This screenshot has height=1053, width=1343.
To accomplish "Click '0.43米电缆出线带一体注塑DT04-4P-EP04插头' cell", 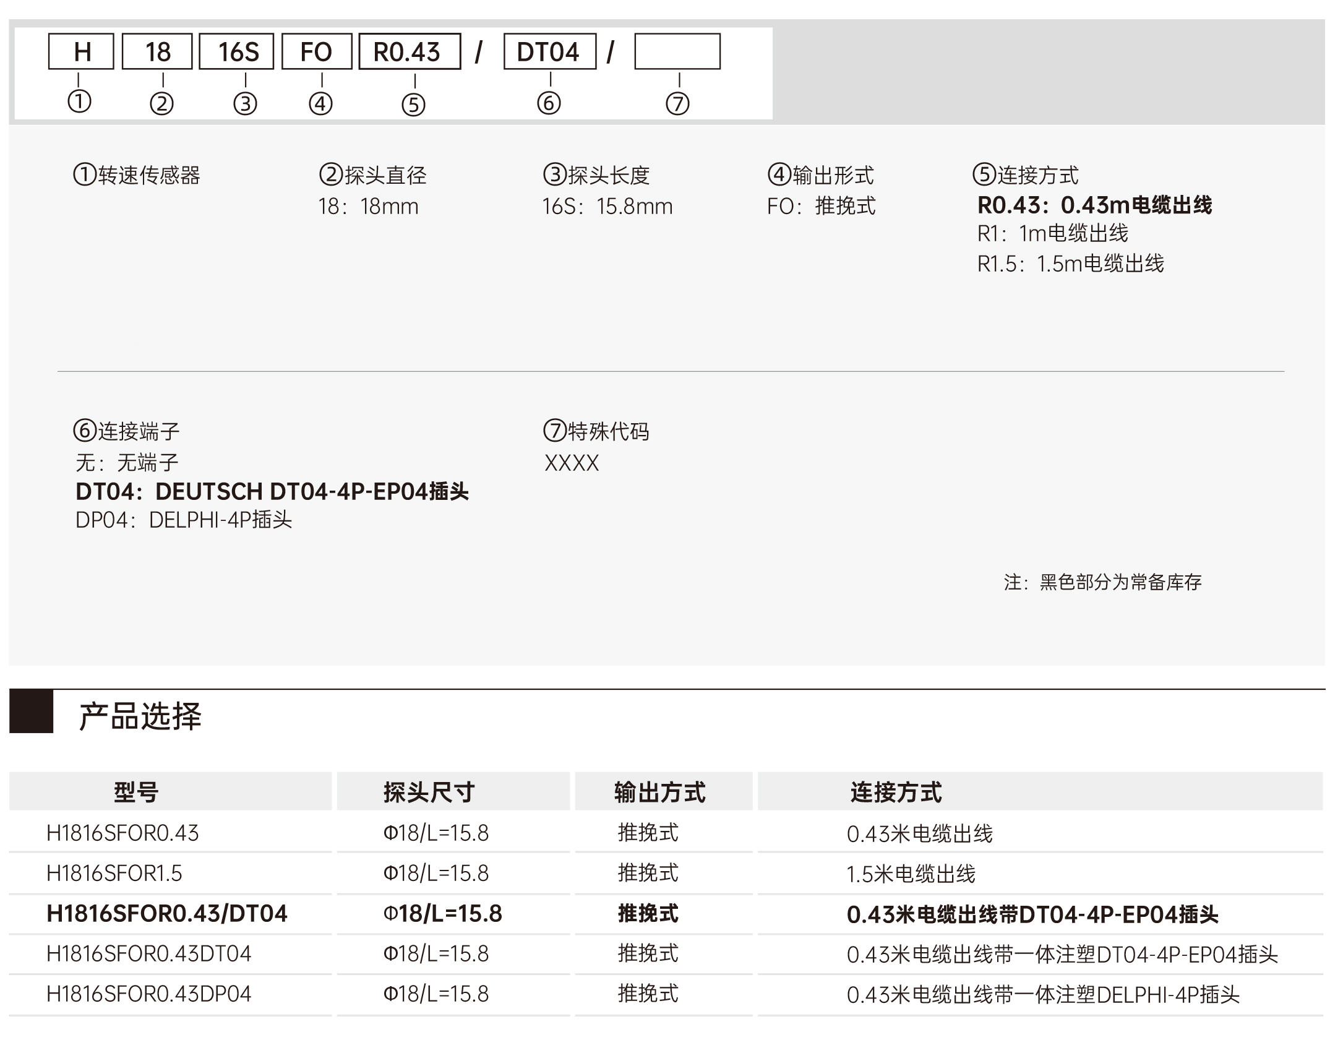I will pyautogui.click(x=1063, y=955).
